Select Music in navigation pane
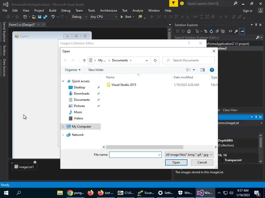265x198 pixels. point(78,112)
